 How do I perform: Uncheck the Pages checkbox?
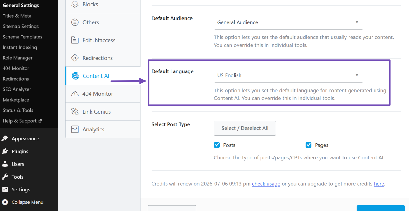click(x=309, y=145)
